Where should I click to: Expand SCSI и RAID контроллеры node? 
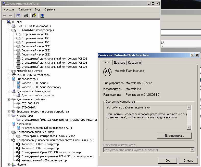click(x=9, y=75)
